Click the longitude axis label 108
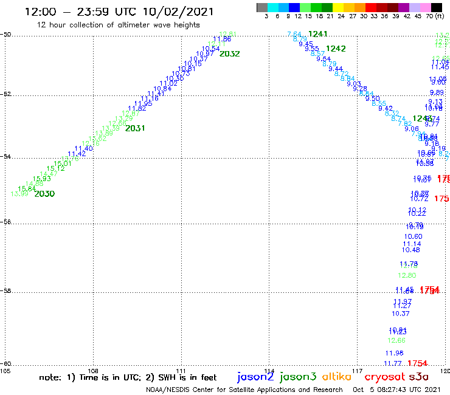450x395 pixels. coord(93,371)
